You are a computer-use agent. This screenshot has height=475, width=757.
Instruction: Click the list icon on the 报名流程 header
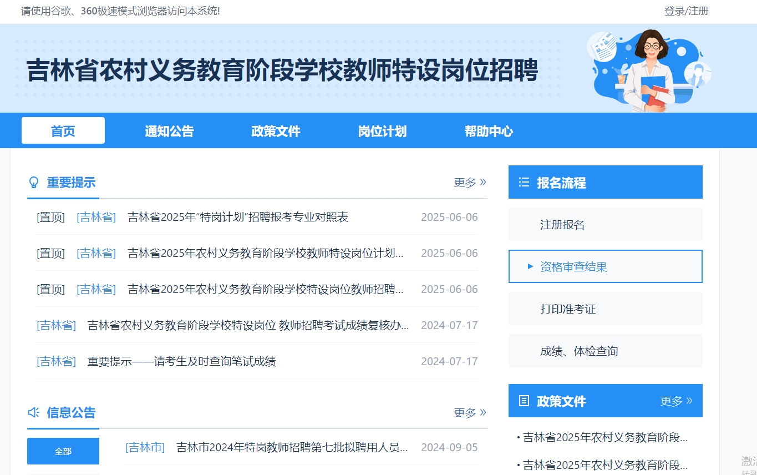click(x=525, y=181)
